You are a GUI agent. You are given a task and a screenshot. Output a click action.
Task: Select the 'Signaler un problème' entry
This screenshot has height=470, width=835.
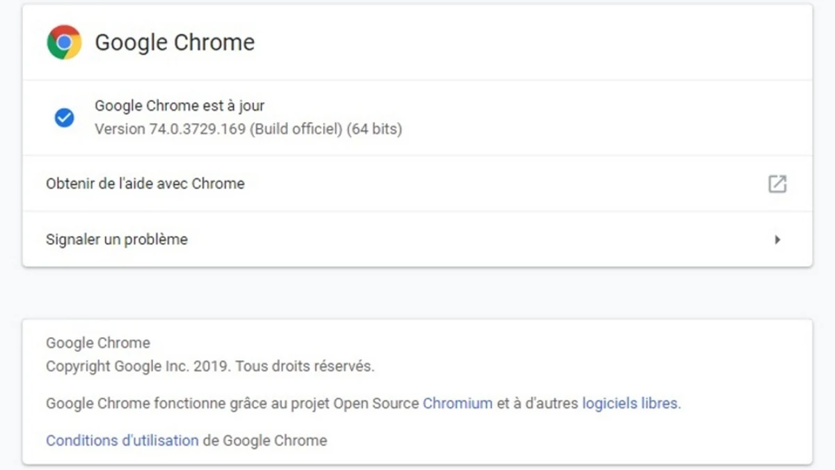click(x=116, y=239)
